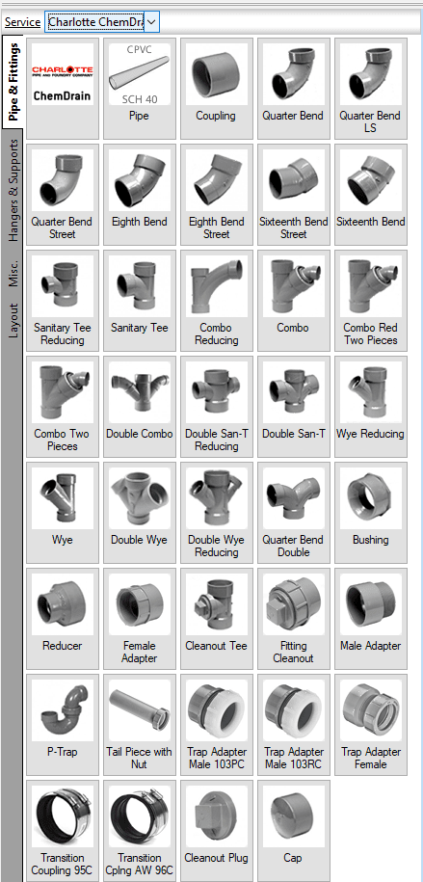Screen dimensions: 423x882
Task: Choose the Double Wye Reducing fitting
Action: coord(216,513)
